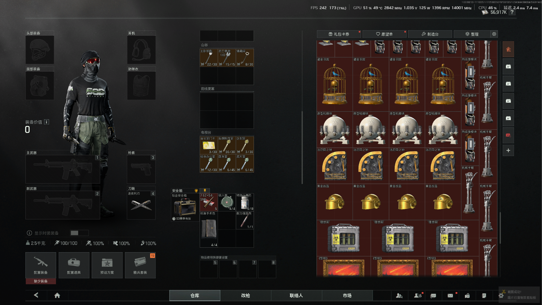
Task: Toggle 显示时装装备 fashion display switch
Action: coord(79,233)
